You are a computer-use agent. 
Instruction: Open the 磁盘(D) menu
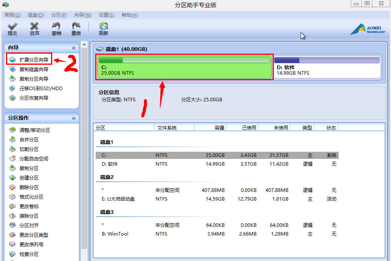[36, 15]
